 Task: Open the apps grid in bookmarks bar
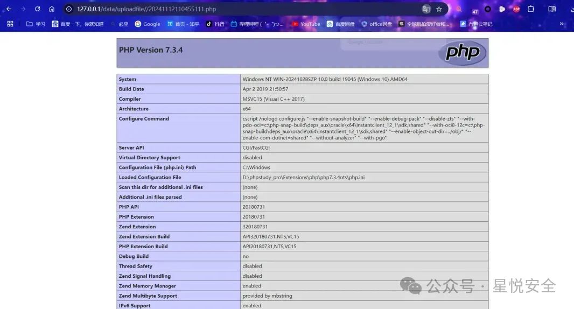click(10, 24)
